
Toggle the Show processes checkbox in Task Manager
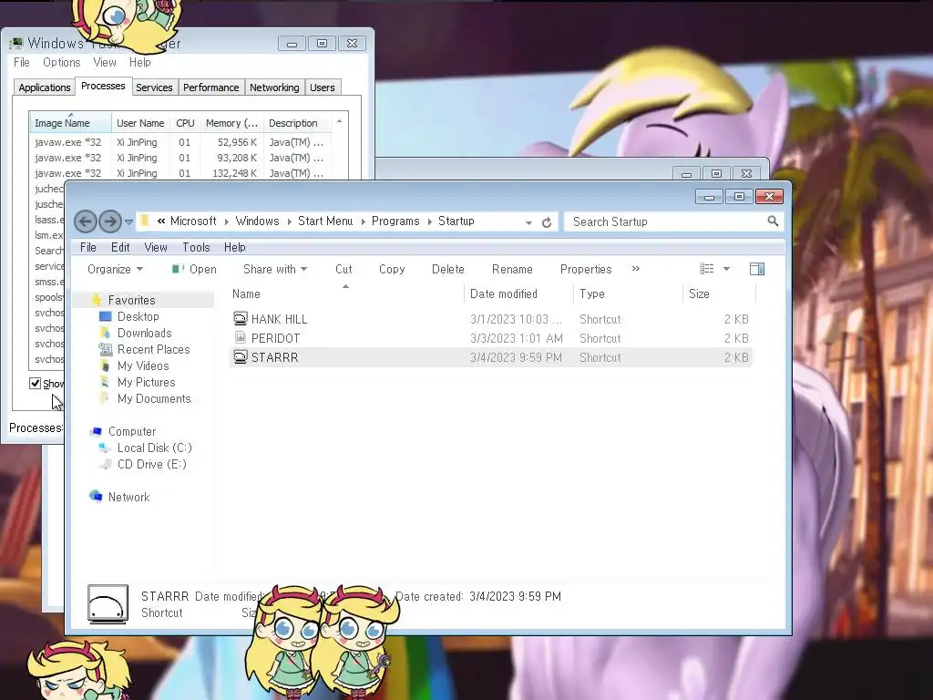(36, 384)
